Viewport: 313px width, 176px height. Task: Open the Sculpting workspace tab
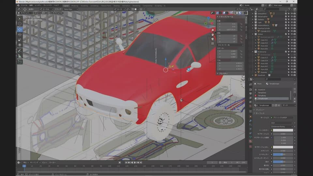tap(84, 6)
